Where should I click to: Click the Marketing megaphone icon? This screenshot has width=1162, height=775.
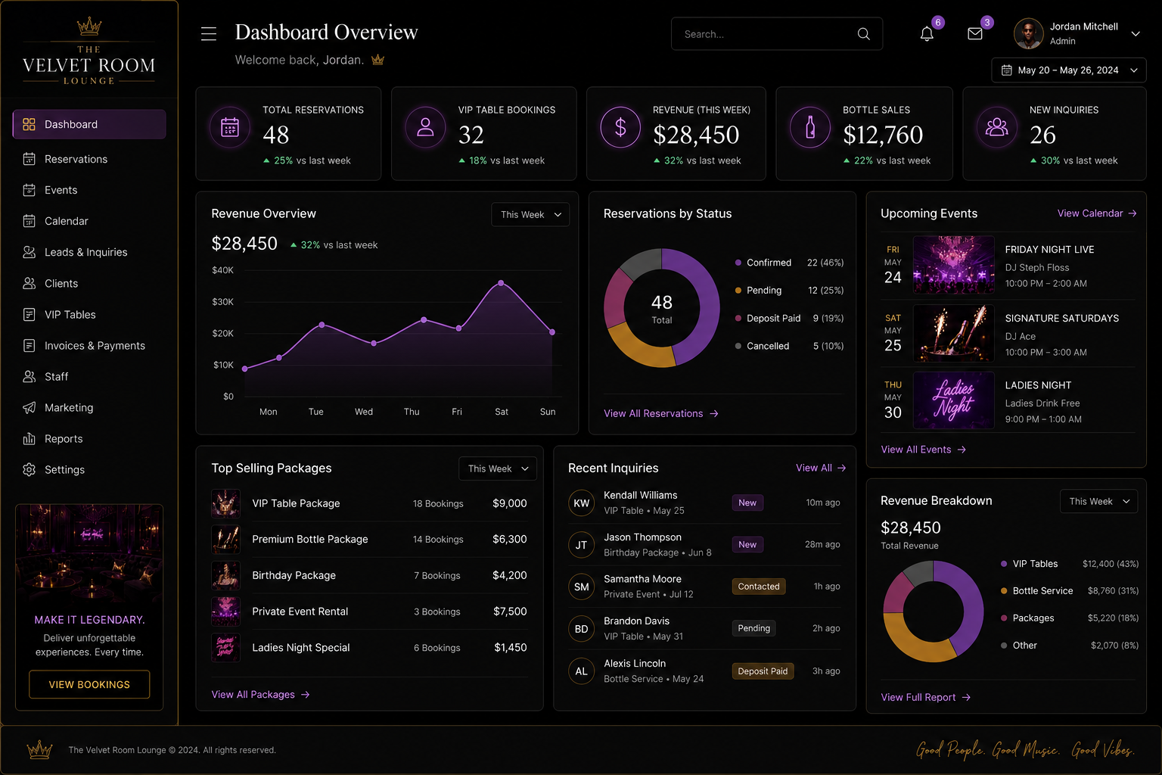coord(30,407)
